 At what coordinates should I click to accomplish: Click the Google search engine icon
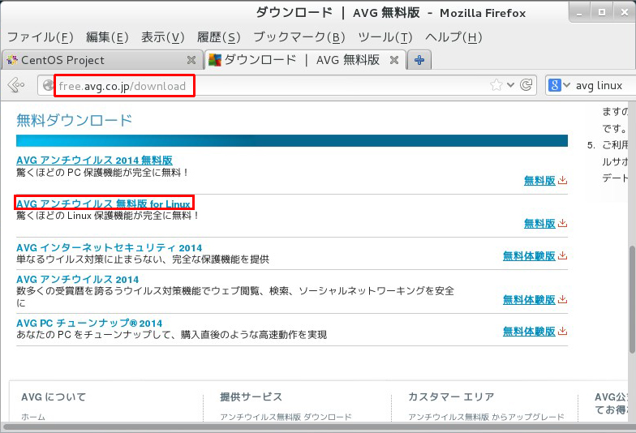pyautogui.click(x=555, y=85)
